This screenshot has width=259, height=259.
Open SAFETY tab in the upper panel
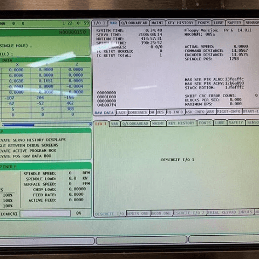pos(234,23)
